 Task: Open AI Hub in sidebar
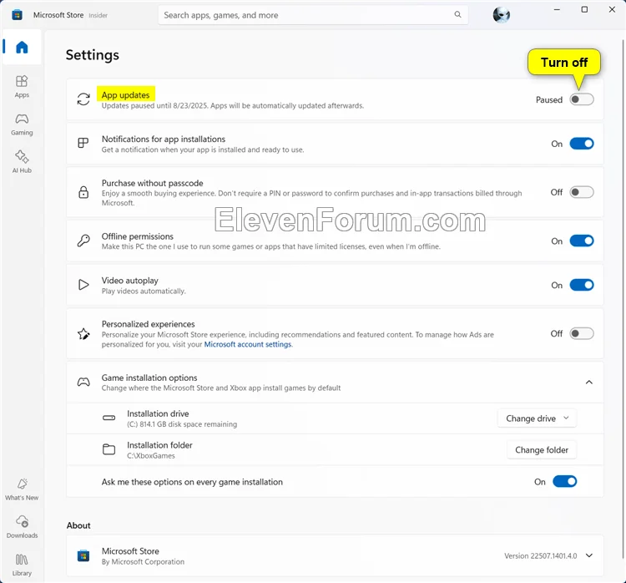(x=22, y=161)
